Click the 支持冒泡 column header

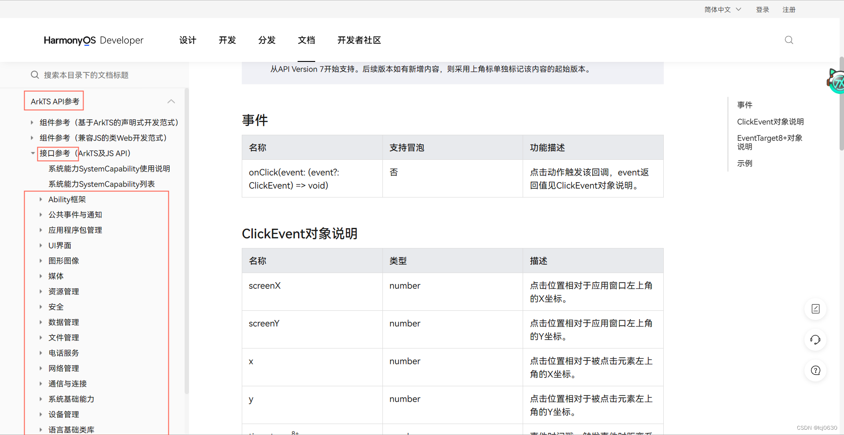tap(453, 147)
